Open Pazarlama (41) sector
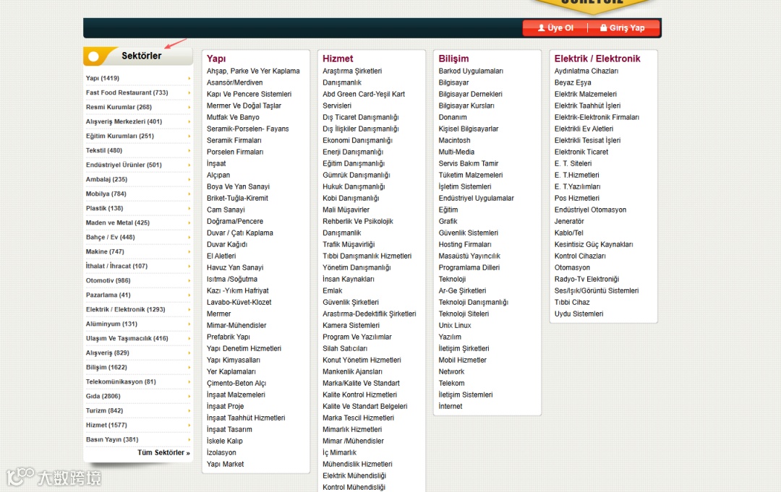Screen dimensions: 781x492 tap(108, 295)
